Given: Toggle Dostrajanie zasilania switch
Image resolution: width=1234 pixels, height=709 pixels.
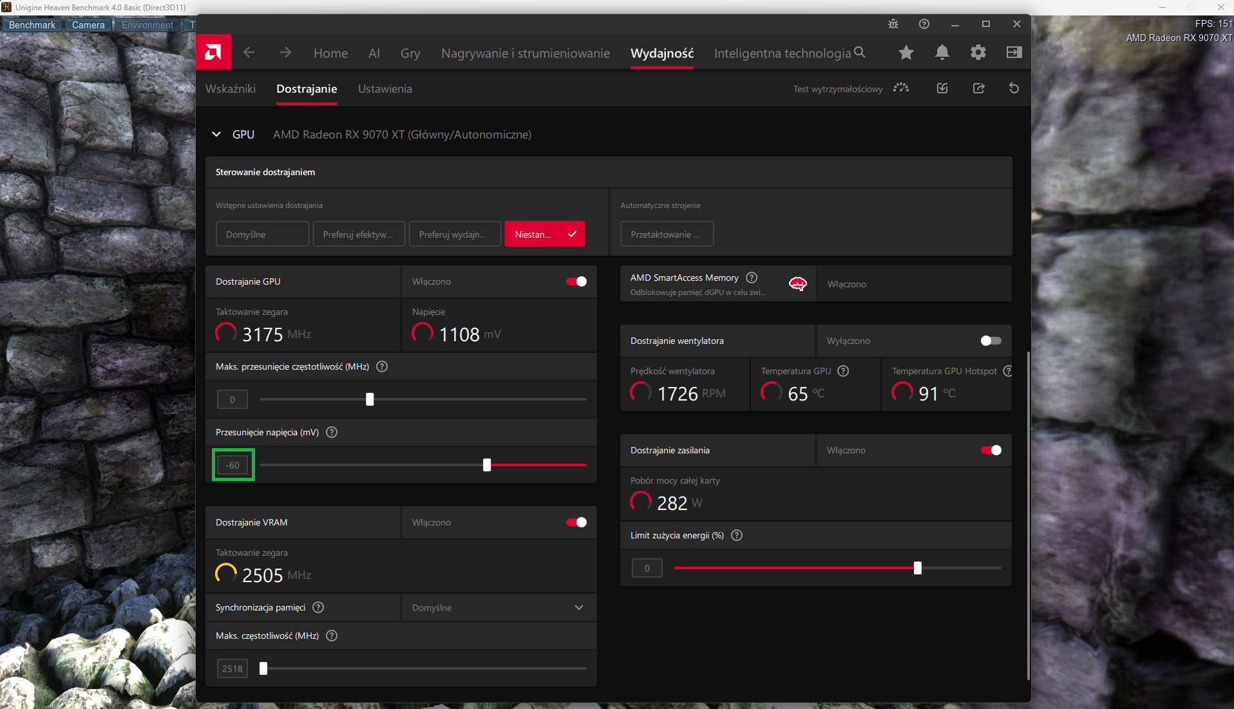Looking at the screenshot, I should click(x=991, y=450).
